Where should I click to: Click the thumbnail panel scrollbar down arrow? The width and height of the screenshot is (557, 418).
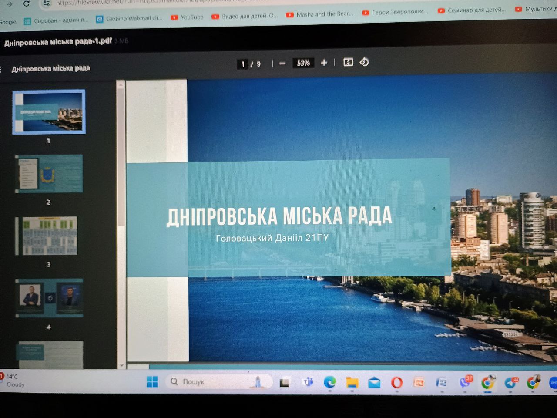[x=121, y=365]
